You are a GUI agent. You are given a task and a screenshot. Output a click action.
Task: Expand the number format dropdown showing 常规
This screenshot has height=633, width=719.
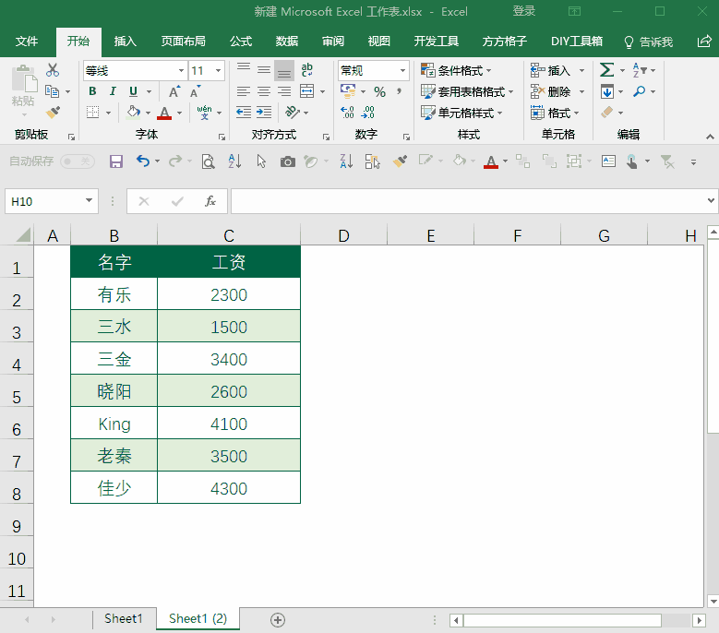pos(403,71)
